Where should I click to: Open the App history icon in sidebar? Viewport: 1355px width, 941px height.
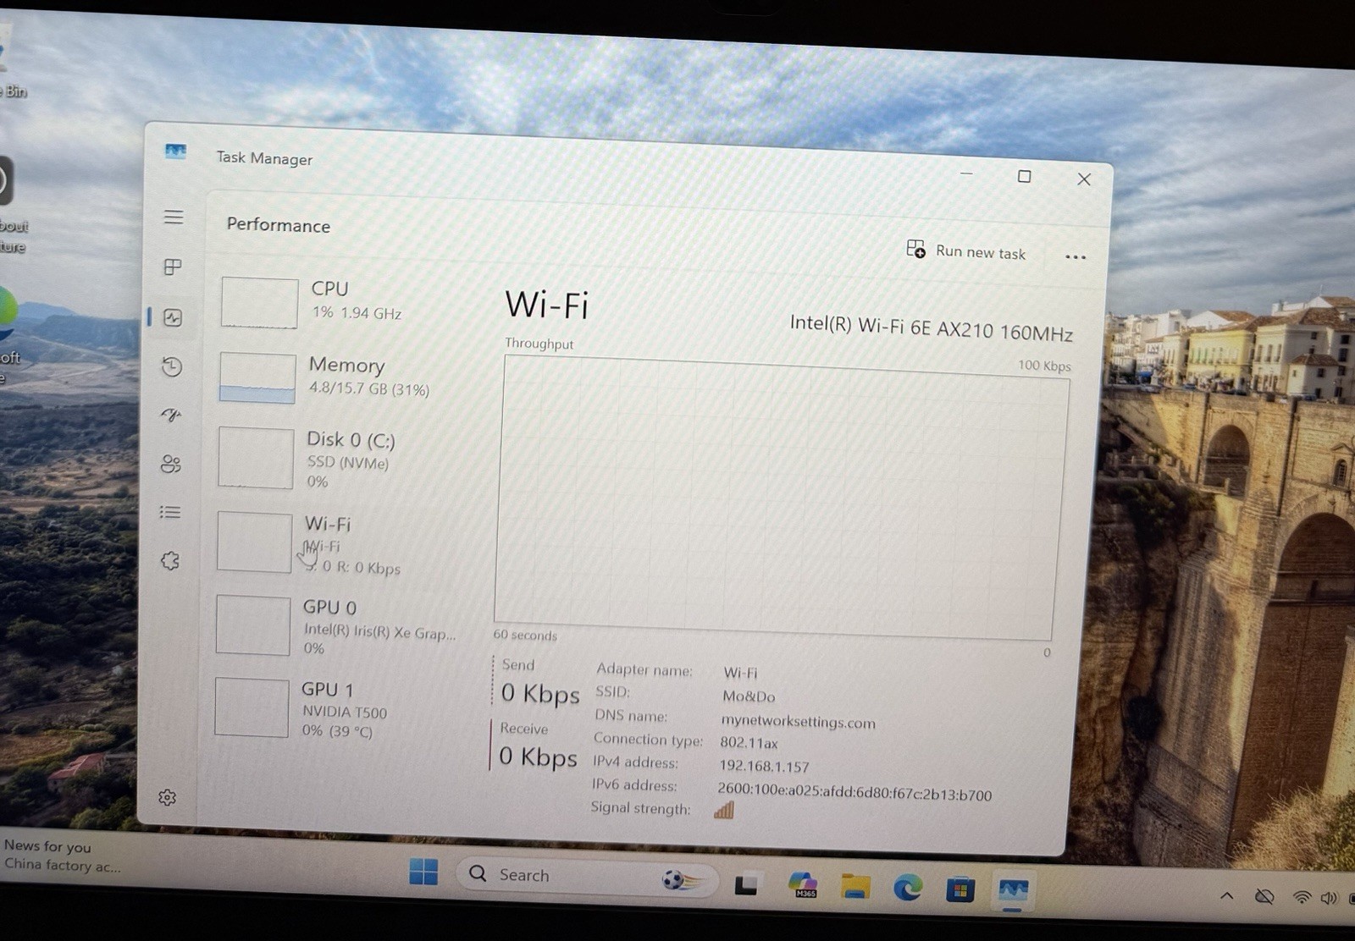click(172, 366)
